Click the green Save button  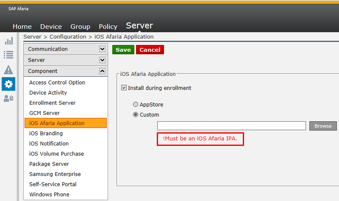(x=123, y=50)
